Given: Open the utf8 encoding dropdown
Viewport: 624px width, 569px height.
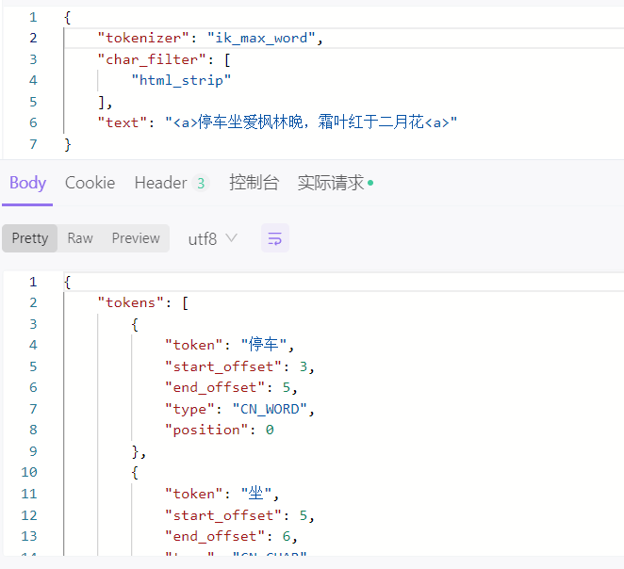Looking at the screenshot, I should [212, 239].
